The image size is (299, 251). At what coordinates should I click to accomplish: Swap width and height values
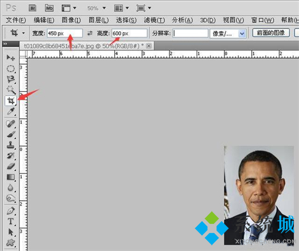90,33
